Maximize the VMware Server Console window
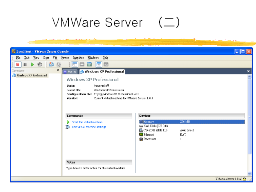Image resolution: width=256 pixels, height=192 pixels. pyautogui.click(x=243, y=52)
